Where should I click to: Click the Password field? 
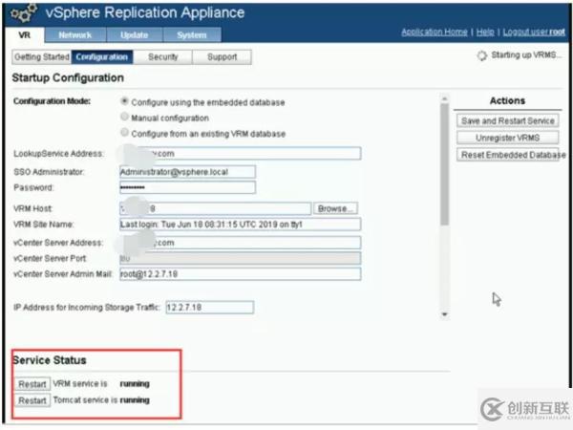click(x=187, y=187)
